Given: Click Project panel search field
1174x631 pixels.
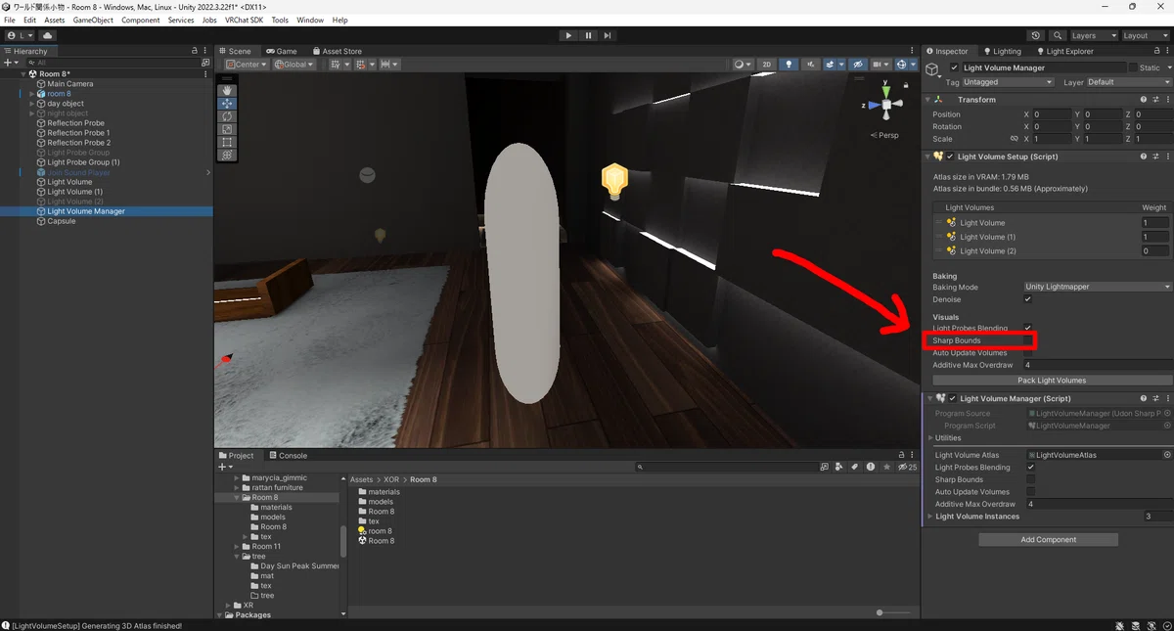Looking at the screenshot, I should [x=725, y=467].
